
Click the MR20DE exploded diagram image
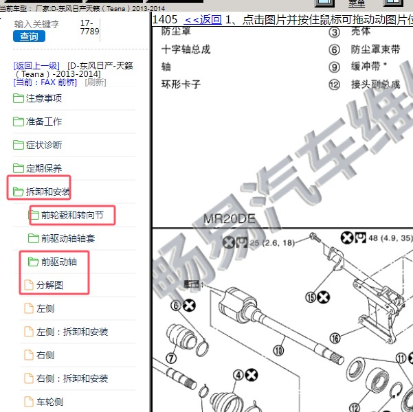[x=282, y=320]
